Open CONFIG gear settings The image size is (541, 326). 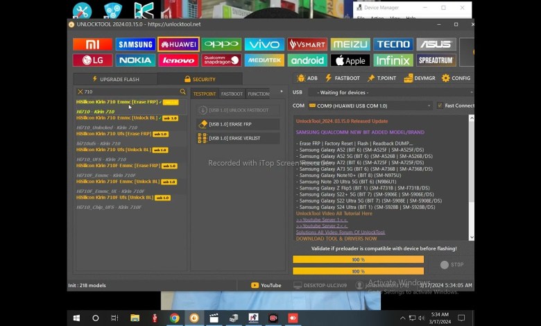point(456,78)
